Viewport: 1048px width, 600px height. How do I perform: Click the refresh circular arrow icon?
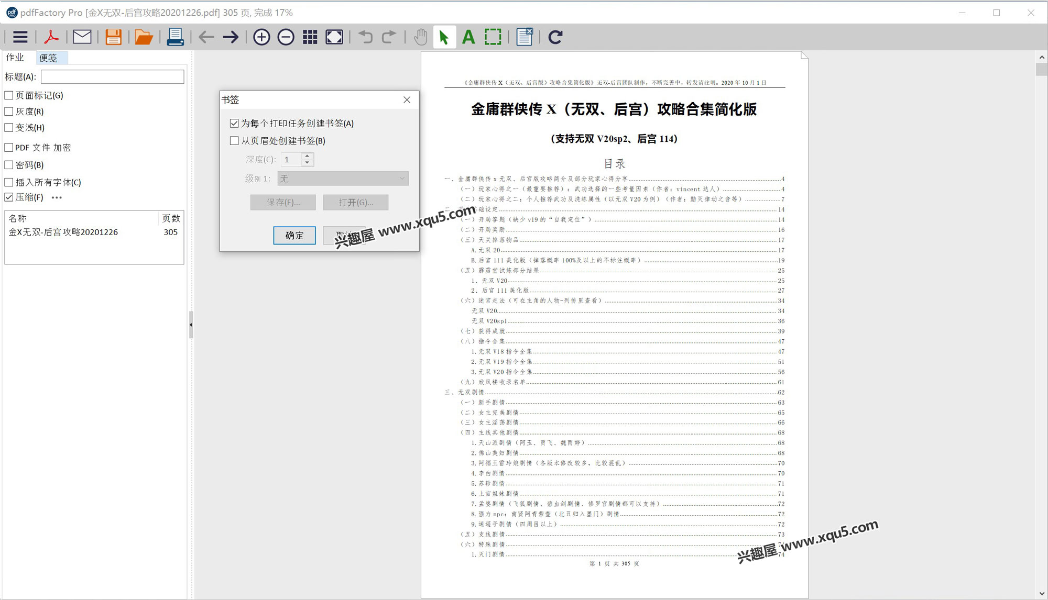555,37
